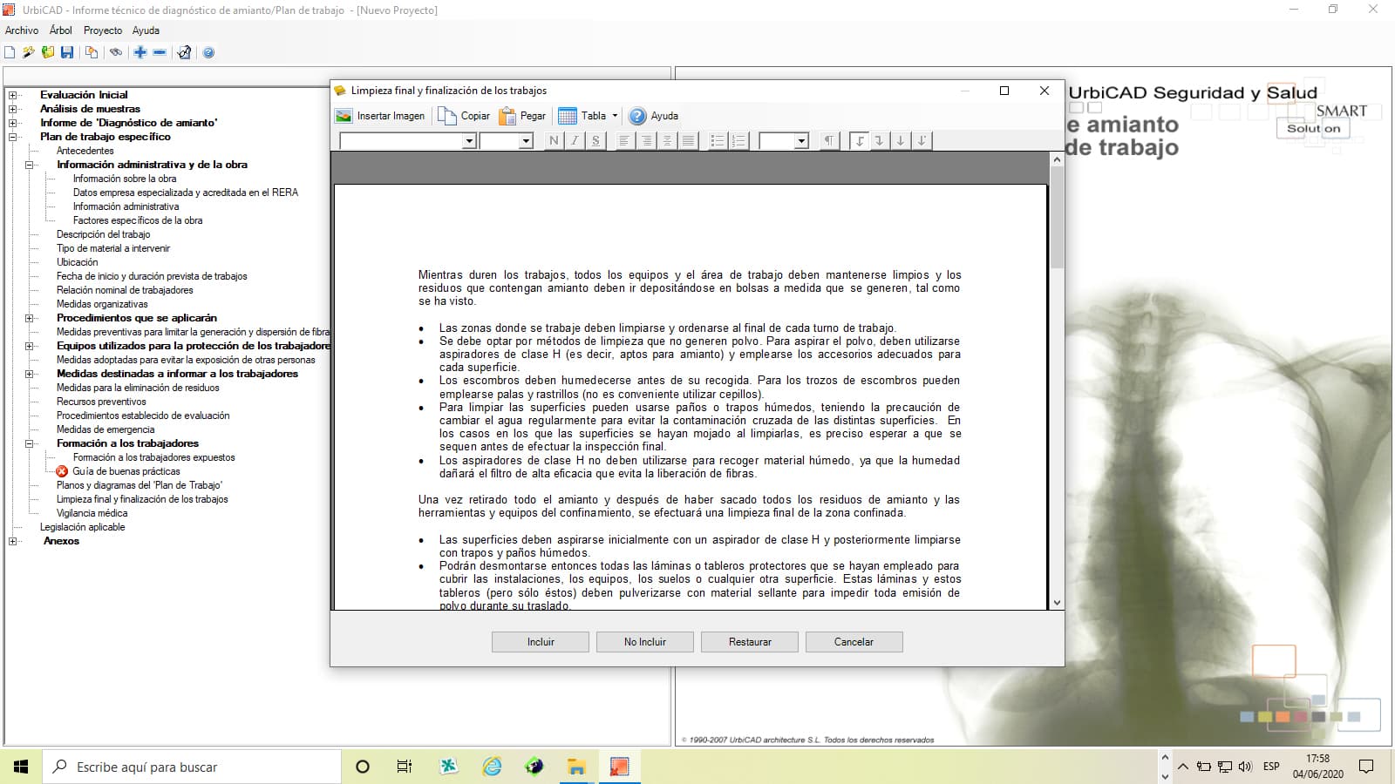
Task: Click the blue plus expand icon
Action: tap(140, 52)
